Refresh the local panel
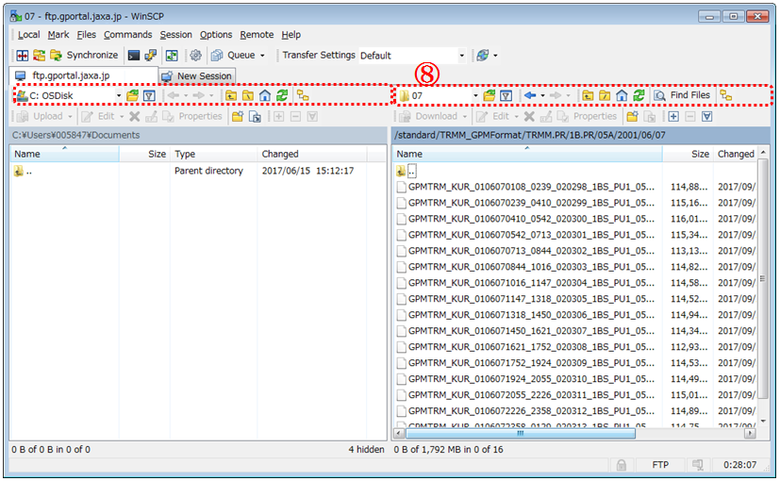This screenshot has height=481, width=780. tap(282, 95)
